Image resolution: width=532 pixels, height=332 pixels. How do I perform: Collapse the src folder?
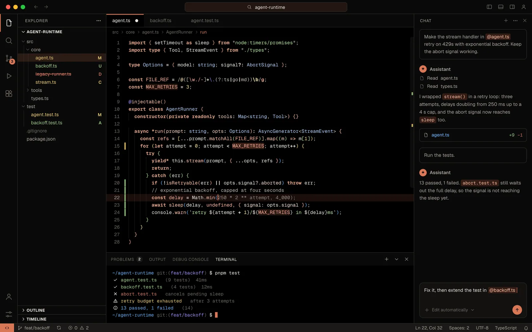point(62,41)
